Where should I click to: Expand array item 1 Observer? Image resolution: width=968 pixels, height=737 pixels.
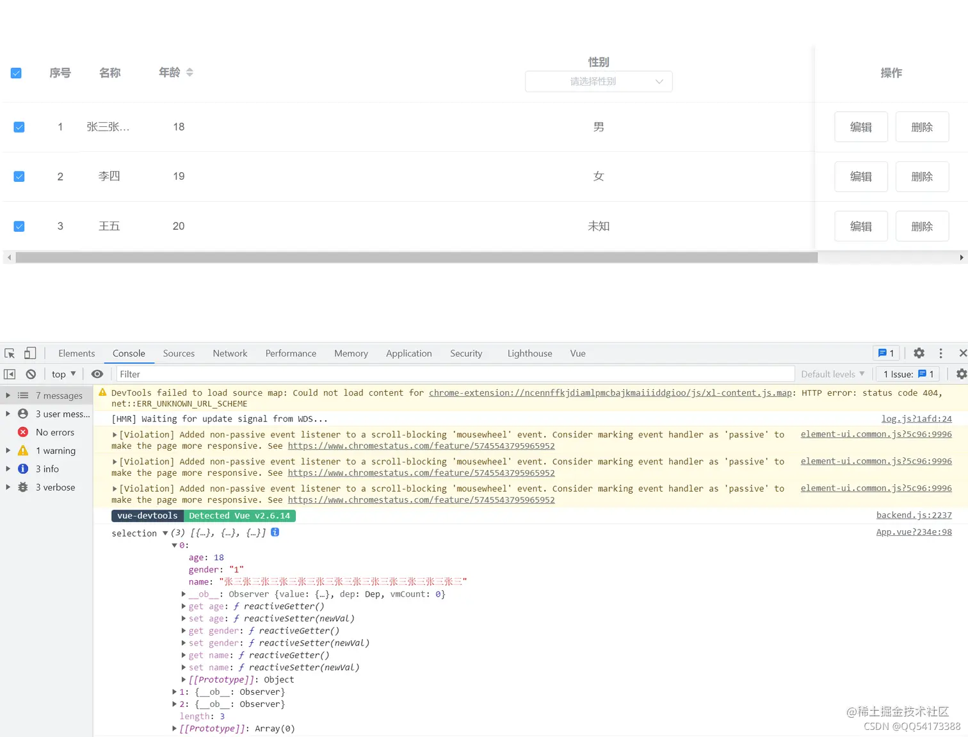174,692
